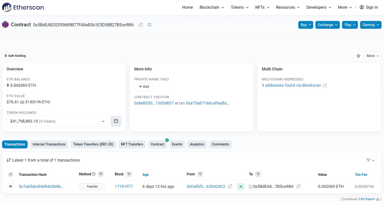Star this contract as favorite
The image size is (384, 205).
(358, 56)
